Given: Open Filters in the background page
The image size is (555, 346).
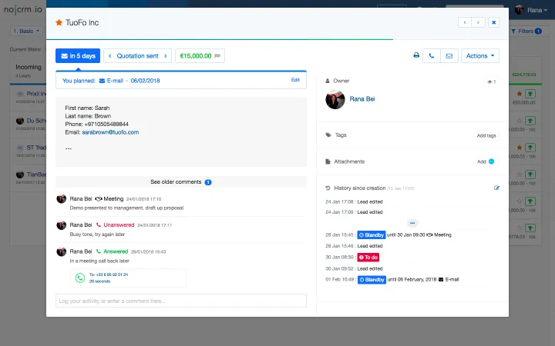Looking at the screenshot, I should 526,31.
